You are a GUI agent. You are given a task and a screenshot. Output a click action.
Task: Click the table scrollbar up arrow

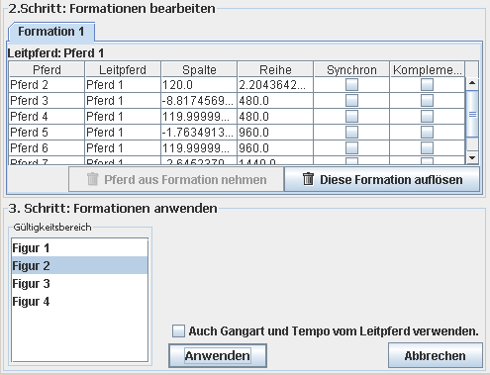pos(472,83)
